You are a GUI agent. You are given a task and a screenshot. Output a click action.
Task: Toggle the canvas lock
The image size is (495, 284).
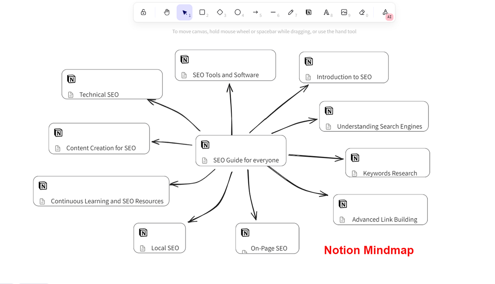click(143, 12)
